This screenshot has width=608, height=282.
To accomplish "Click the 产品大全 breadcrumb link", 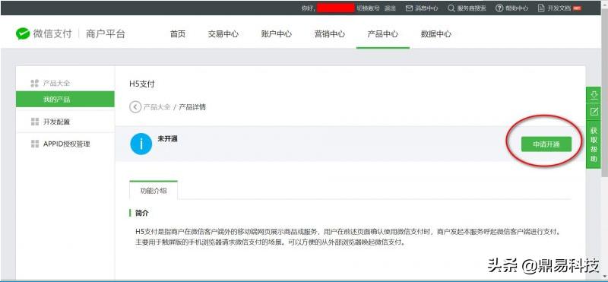I will coord(157,107).
